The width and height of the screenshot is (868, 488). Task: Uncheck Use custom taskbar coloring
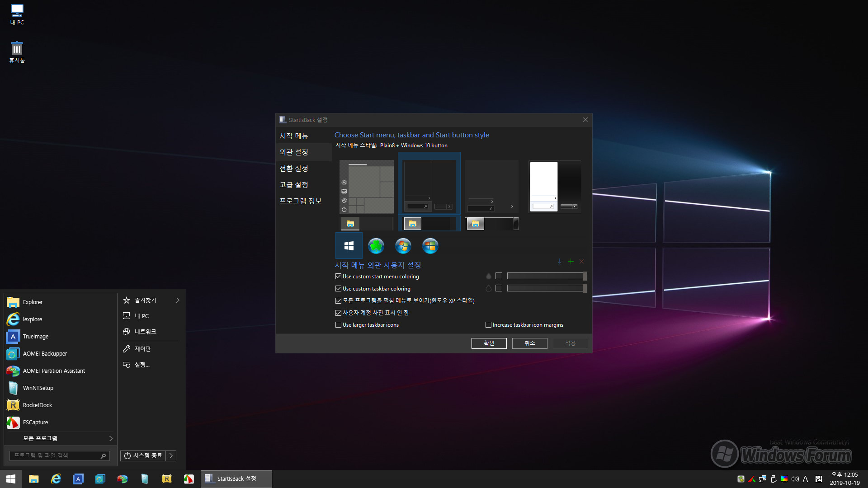pos(338,289)
